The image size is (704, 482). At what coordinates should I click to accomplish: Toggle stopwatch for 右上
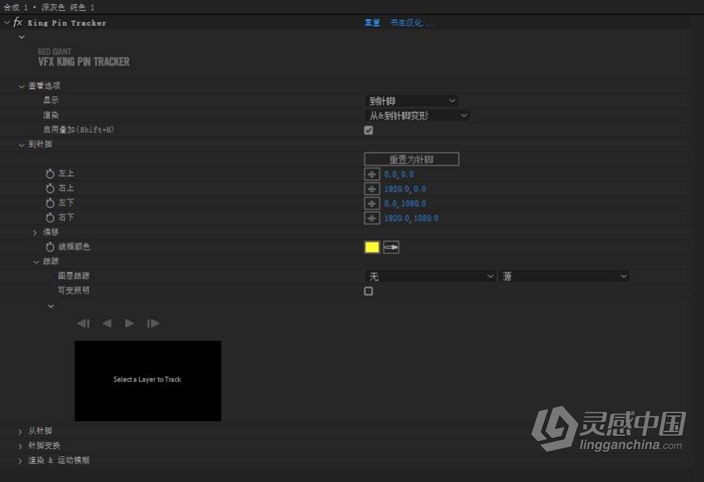[50, 188]
